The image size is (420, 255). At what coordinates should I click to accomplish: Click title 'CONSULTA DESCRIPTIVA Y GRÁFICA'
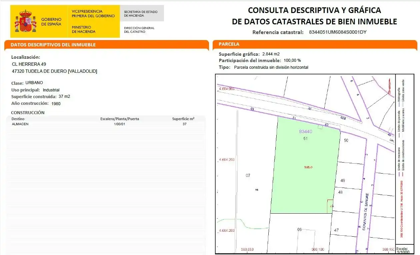(314, 10)
